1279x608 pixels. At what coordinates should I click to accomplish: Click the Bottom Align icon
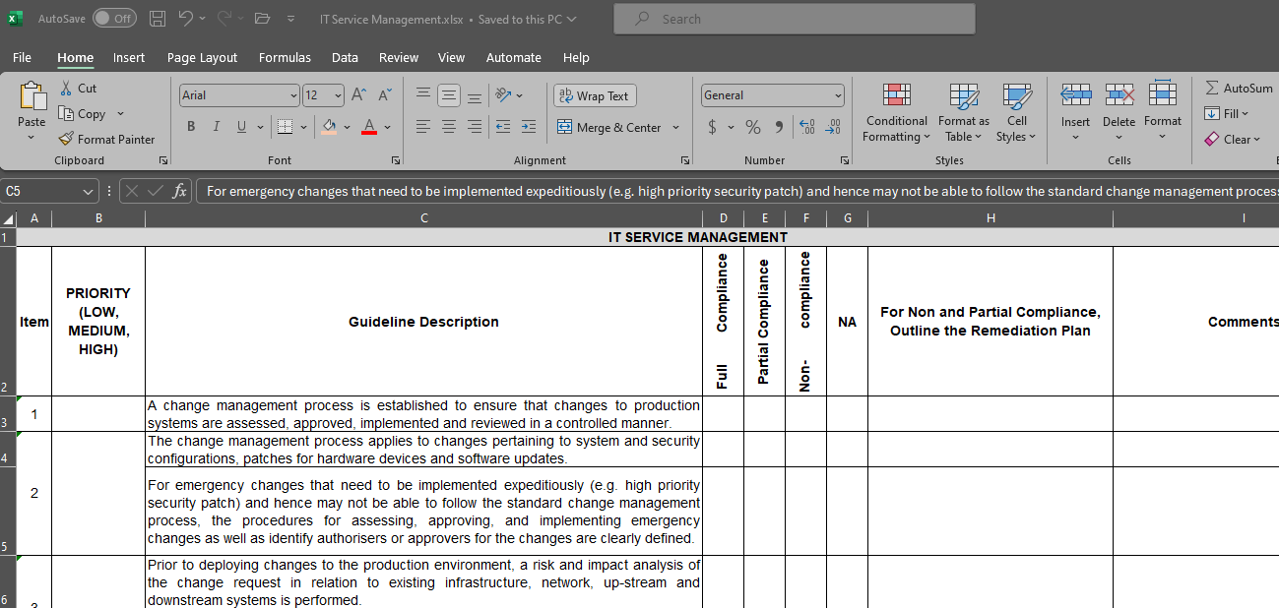coord(475,95)
